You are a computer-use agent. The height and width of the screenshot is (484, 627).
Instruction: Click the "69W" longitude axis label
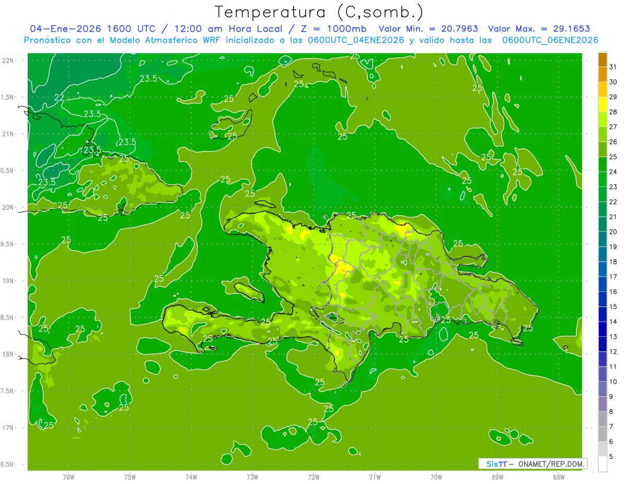(497, 477)
